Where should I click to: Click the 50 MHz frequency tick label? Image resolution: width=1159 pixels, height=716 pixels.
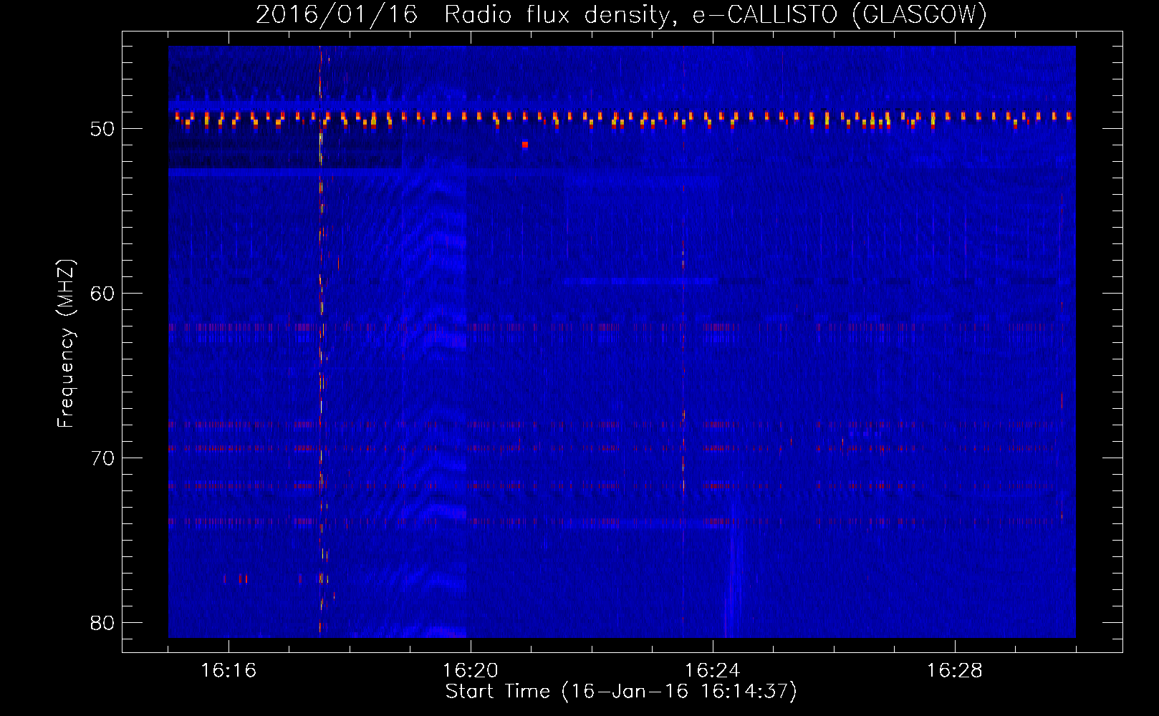(102, 129)
